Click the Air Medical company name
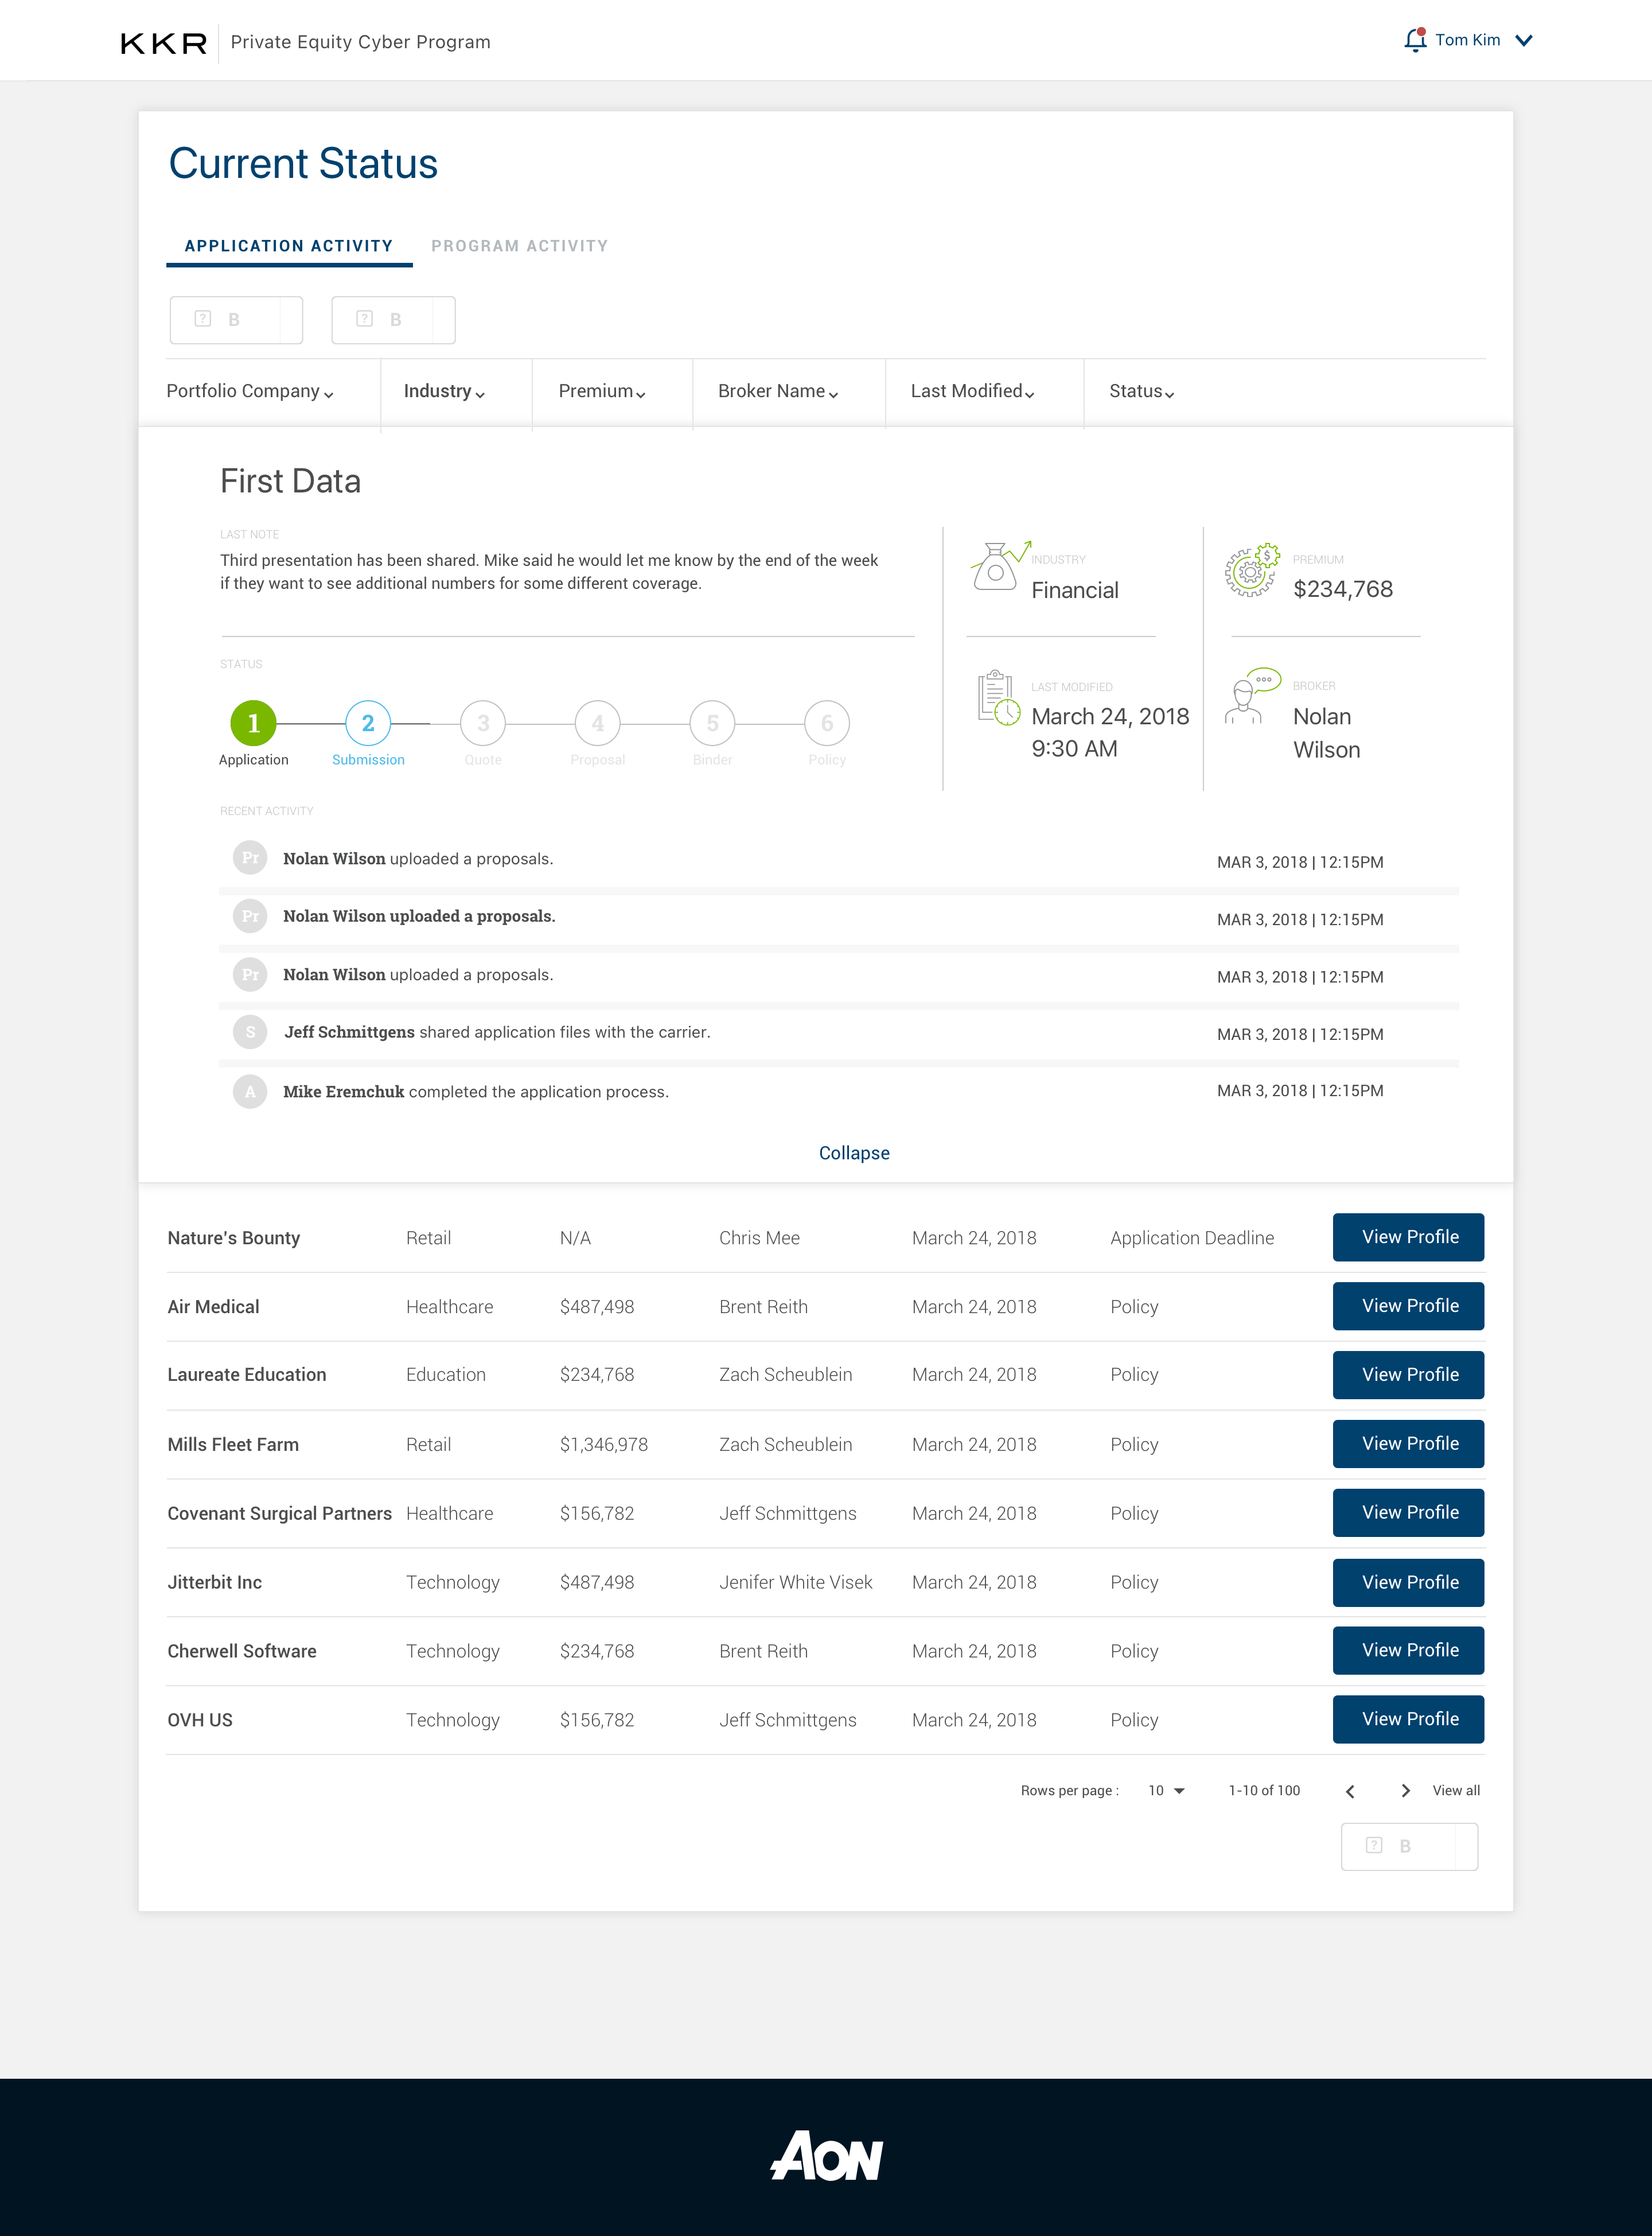 click(213, 1307)
